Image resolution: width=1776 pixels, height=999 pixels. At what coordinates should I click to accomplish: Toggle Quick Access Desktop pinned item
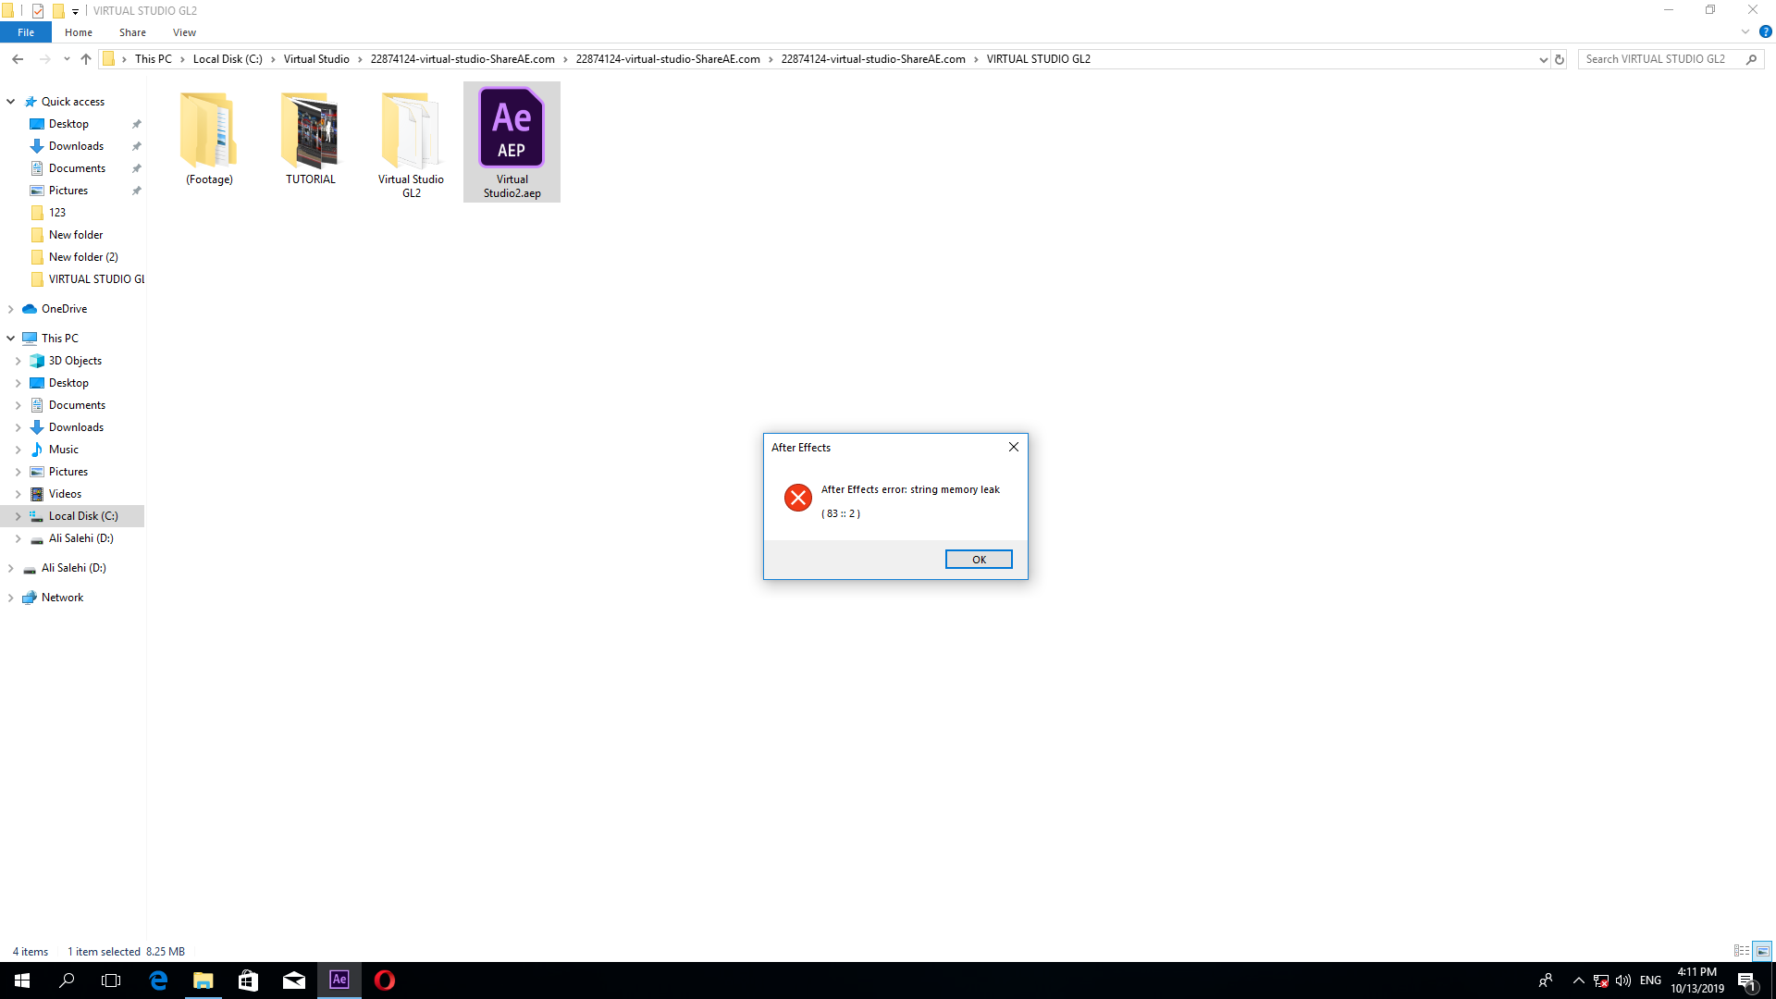(135, 123)
